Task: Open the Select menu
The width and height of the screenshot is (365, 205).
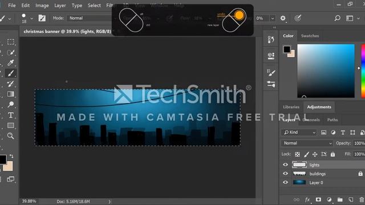Action: (94, 5)
